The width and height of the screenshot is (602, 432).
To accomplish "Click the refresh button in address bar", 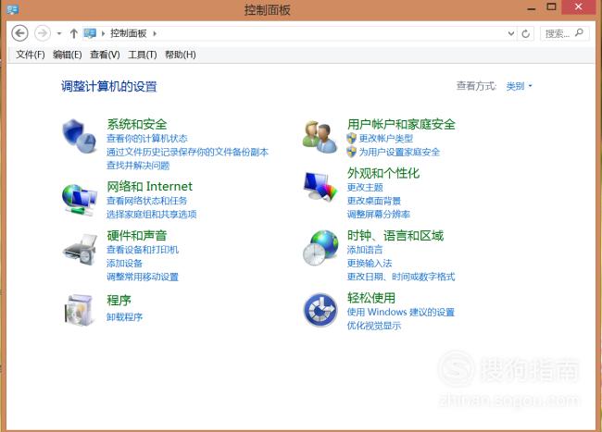I will coord(526,33).
